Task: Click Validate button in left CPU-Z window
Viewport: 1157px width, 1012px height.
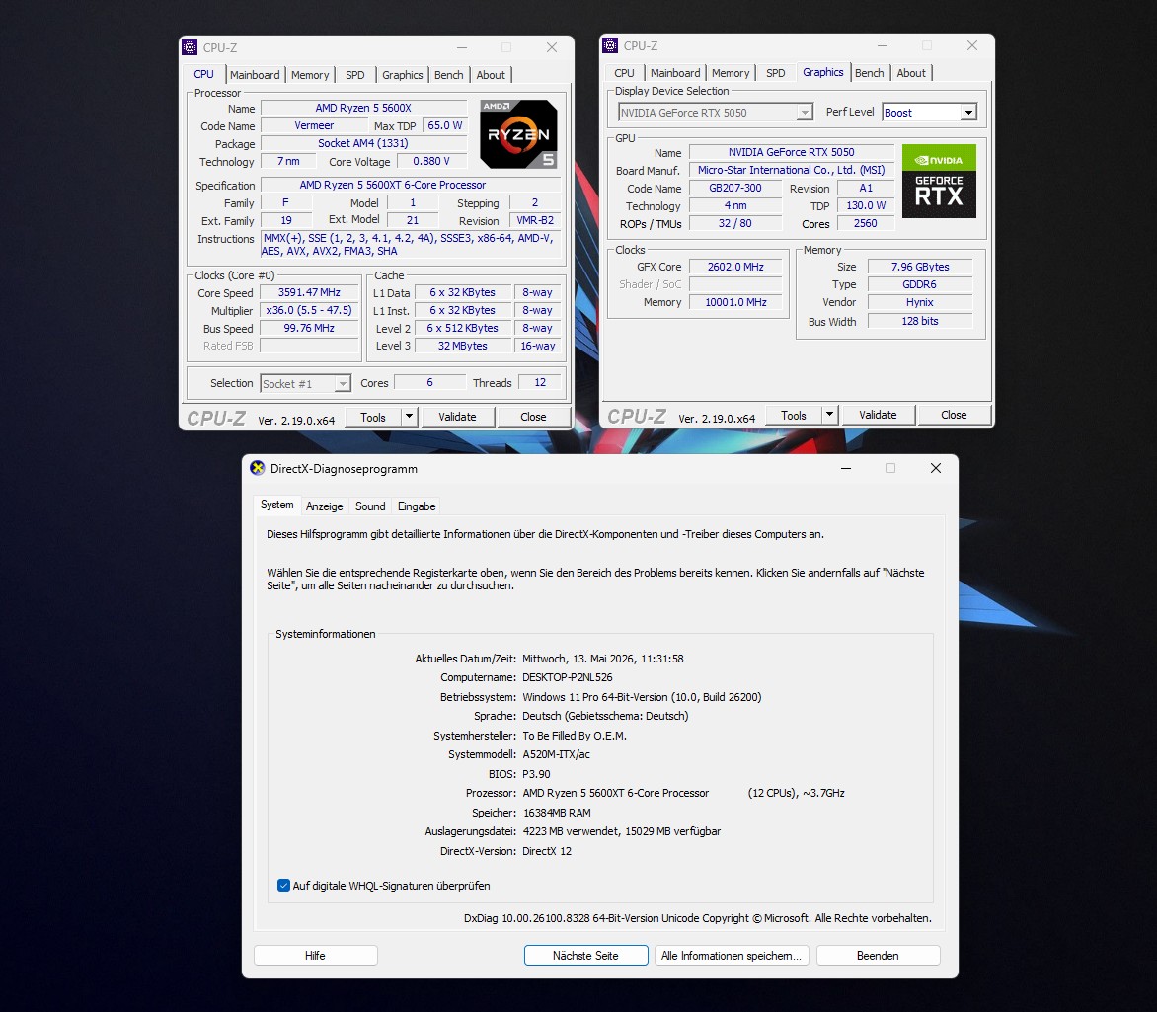Action: (x=457, y=417)
